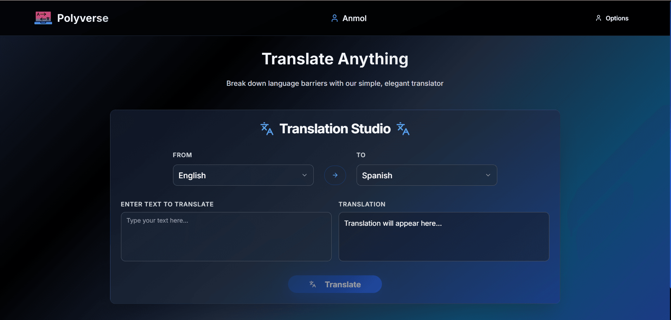This screenshot has width=671, height=320.
Task: Click the arrow circle between language selectors
Action: [x=335, y=175]
